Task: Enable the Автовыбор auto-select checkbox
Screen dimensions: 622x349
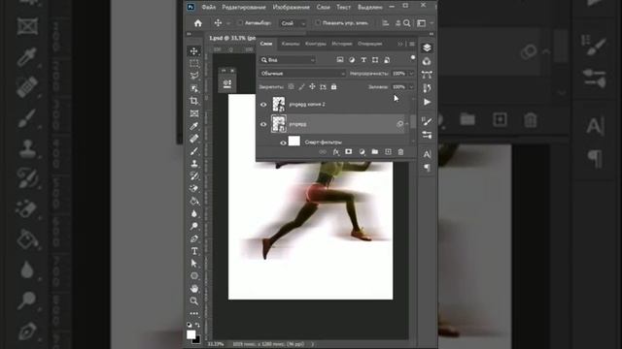Action: coord(240,23)
